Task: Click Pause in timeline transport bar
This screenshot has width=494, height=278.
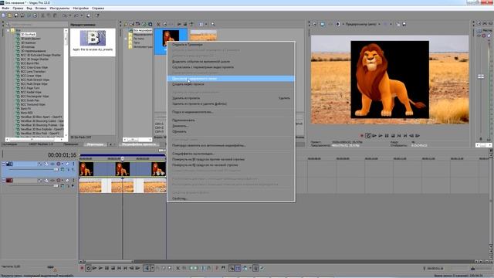Action: point(107,268)
